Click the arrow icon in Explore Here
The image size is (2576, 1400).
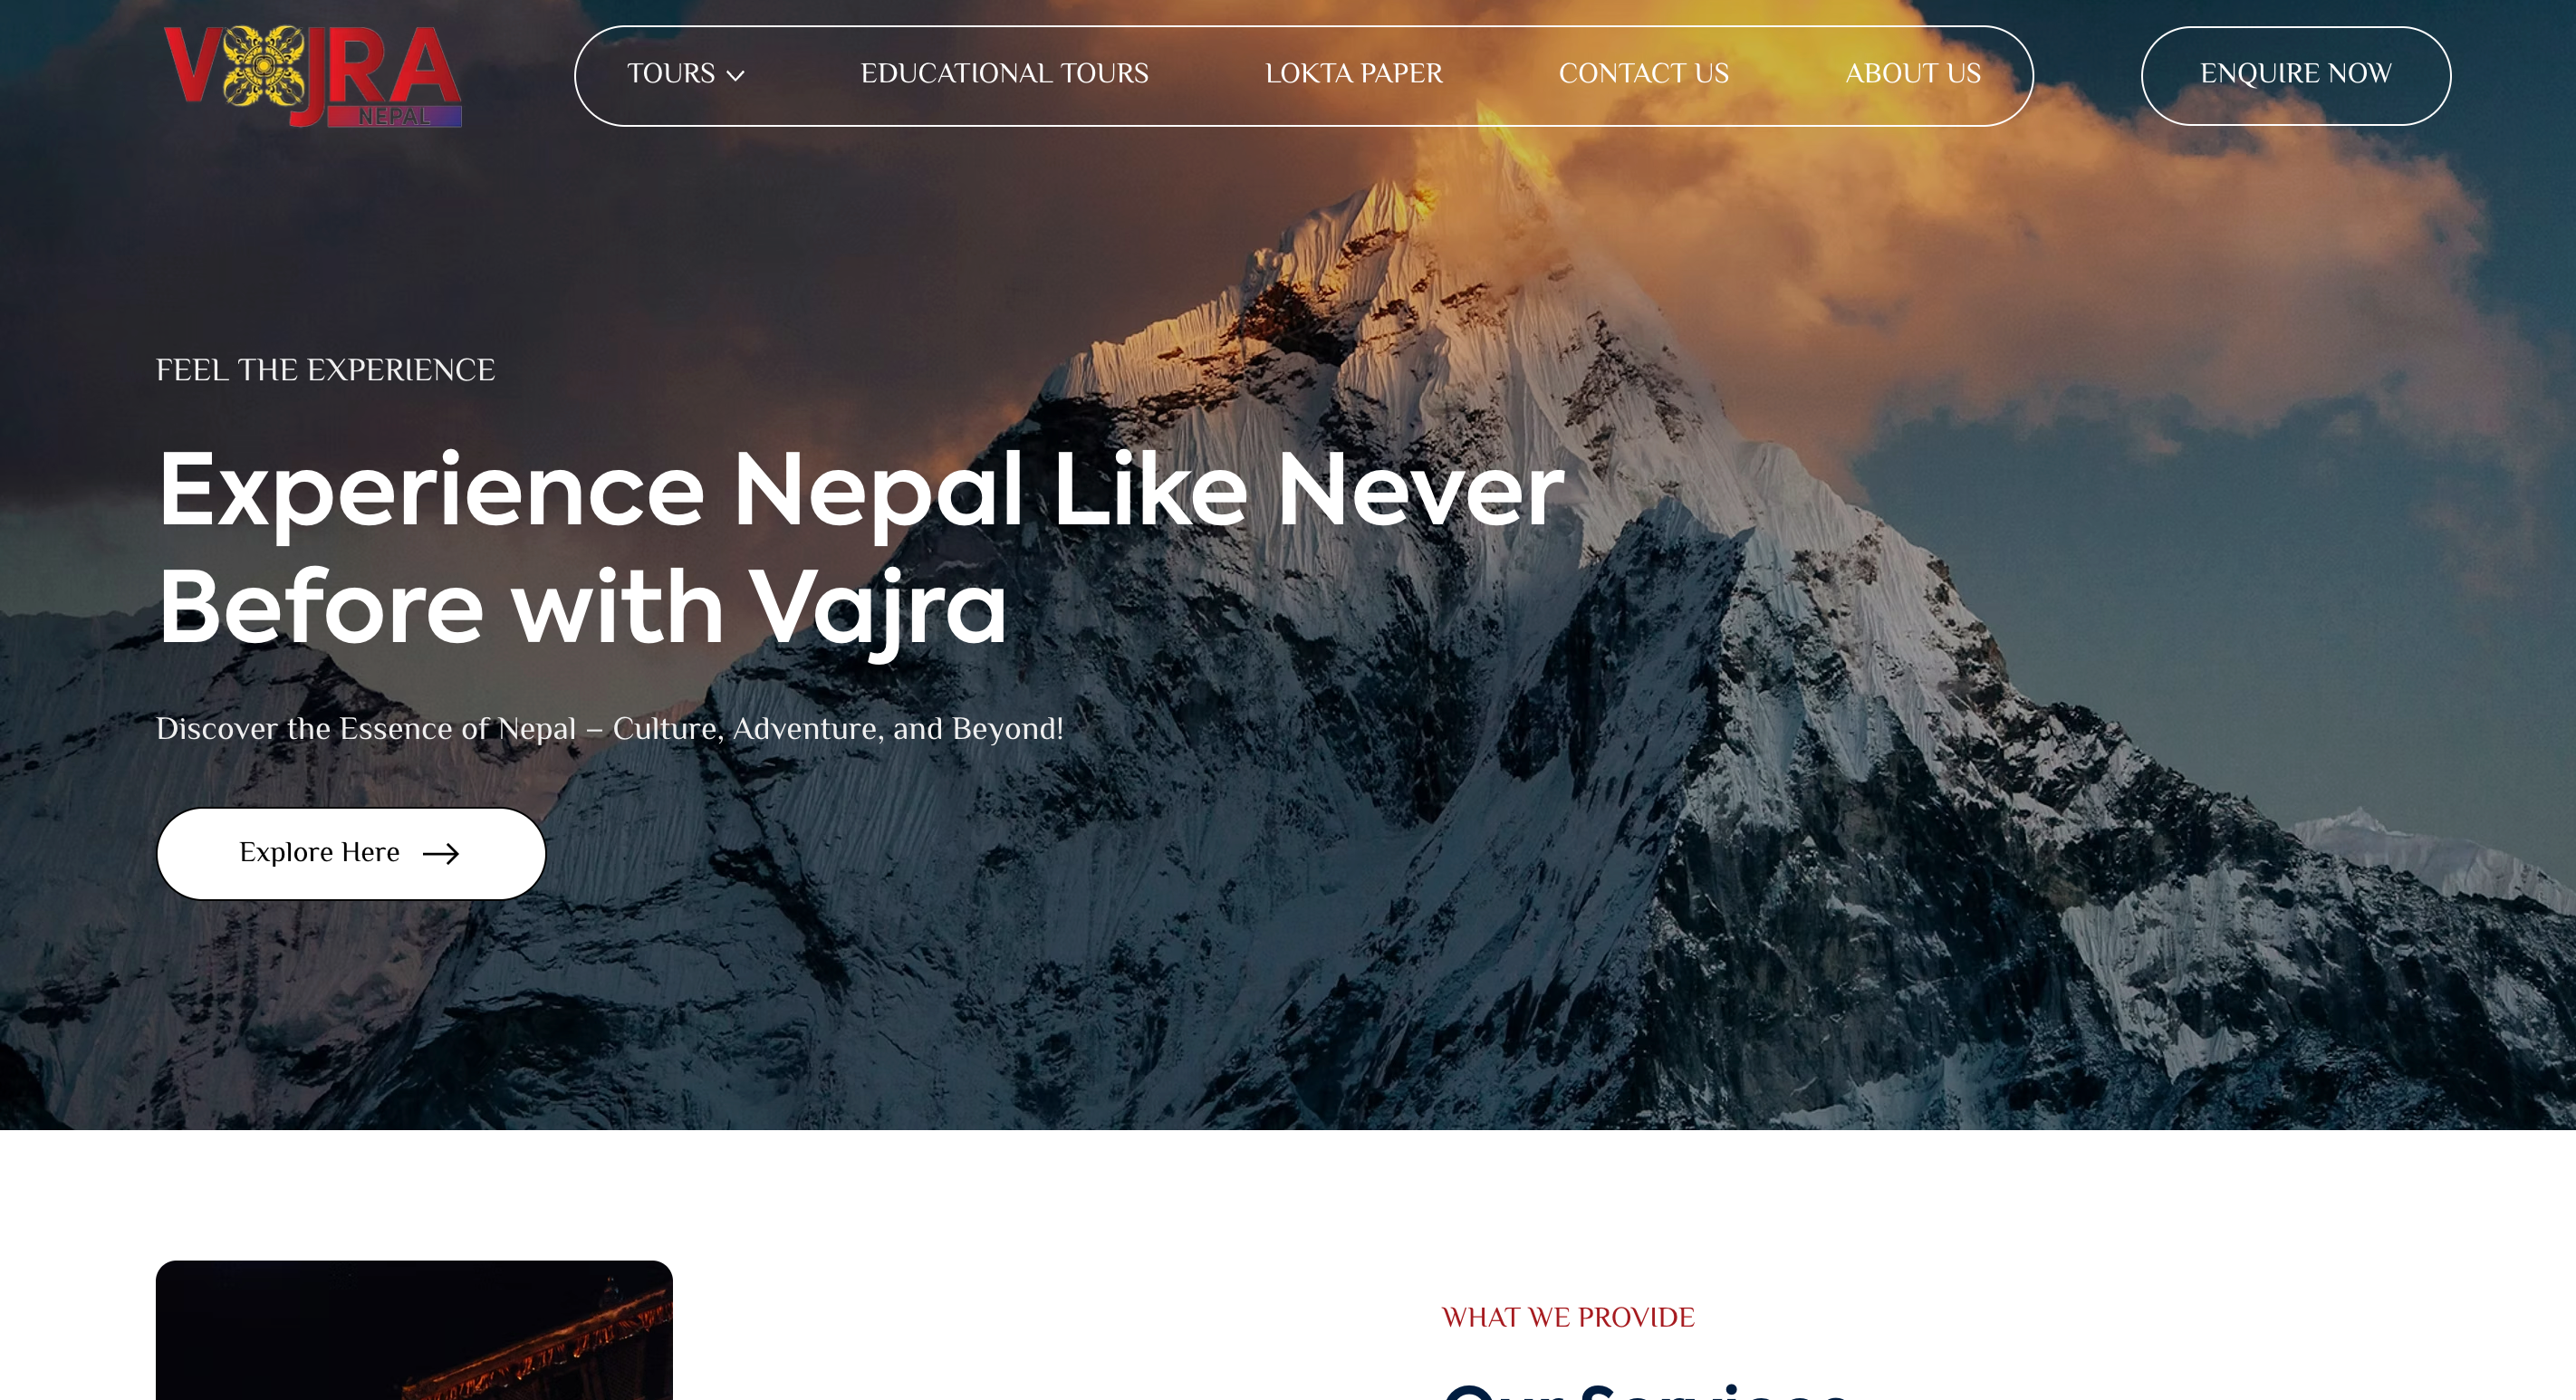[441, 854]
